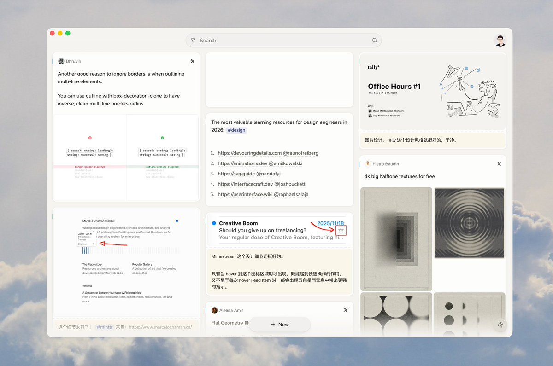Viewport: 553px width, 366px height.
Task: Open the marcelochaman.ca link
Action: tap(160, 327)
